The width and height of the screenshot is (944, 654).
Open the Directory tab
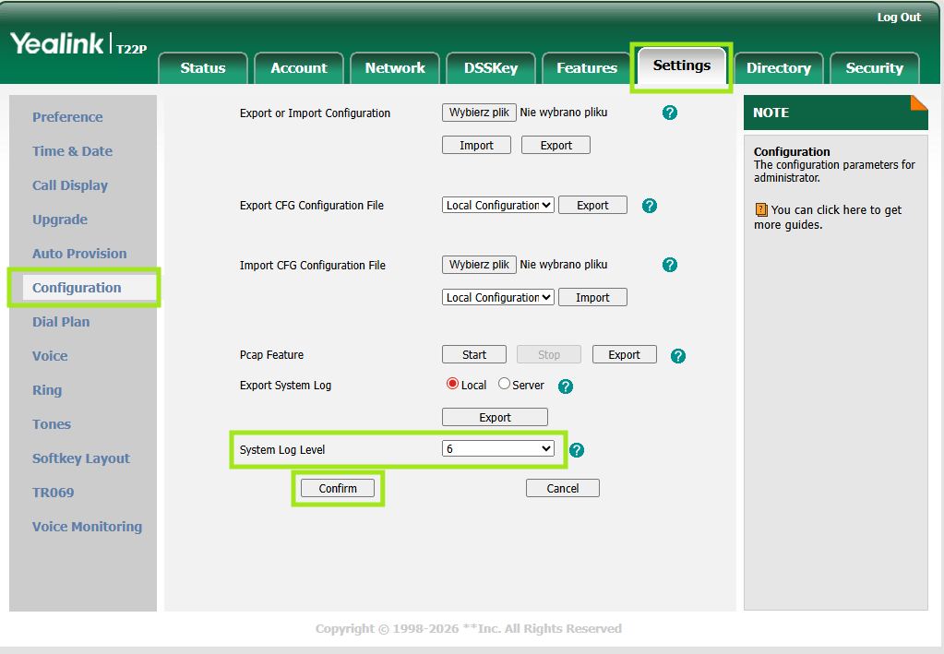779,68
